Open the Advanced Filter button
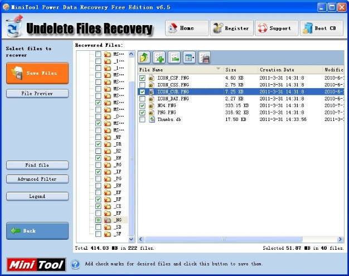 coord(37,179)
